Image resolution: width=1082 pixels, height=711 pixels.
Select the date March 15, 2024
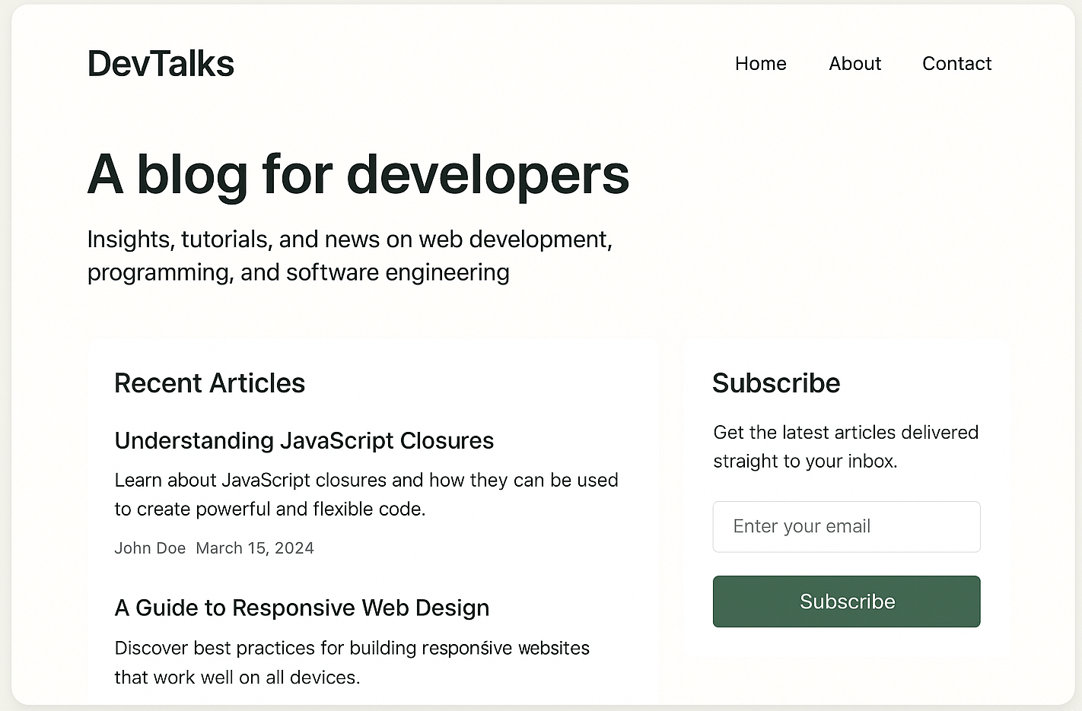pyautogui.click(x=255, y=548)
